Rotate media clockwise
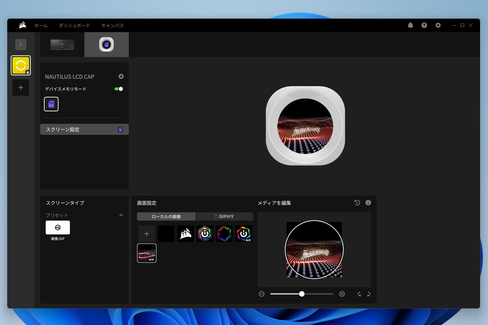488x325 pixels. click(x=369, y=294)
